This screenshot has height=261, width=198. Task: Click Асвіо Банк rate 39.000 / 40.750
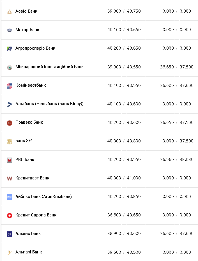coord(124,11)
